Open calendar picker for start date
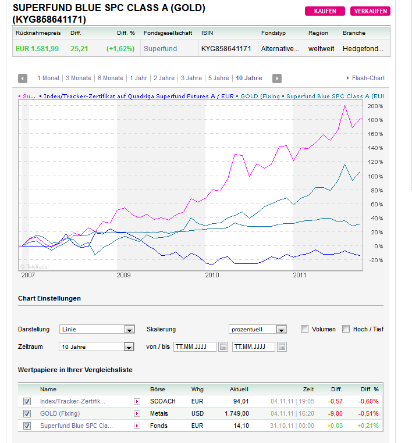This screenshot has width=412, height=443. (223, 346)
